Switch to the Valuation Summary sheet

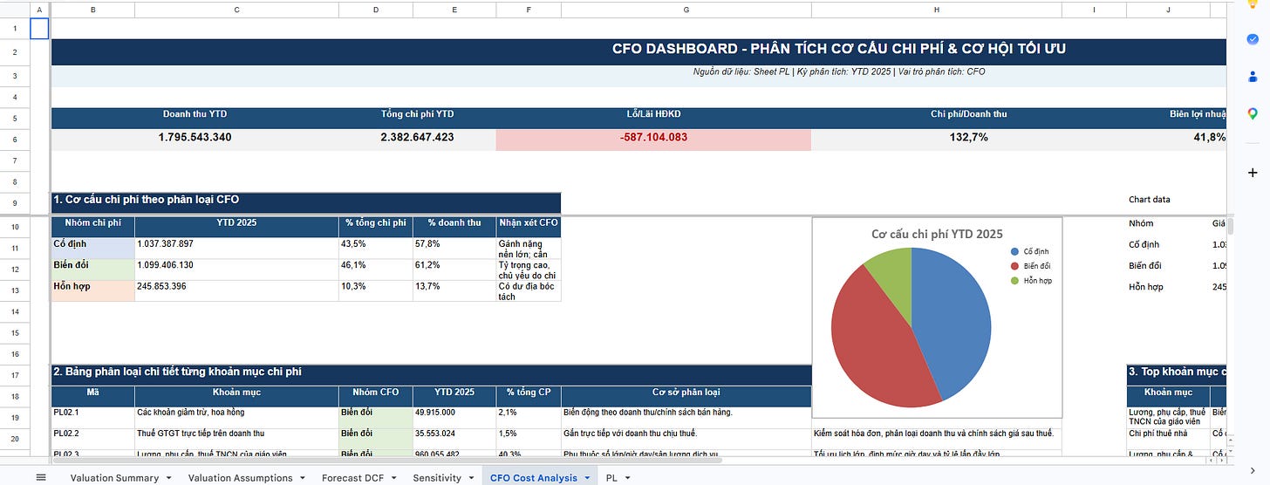click(x=114, y=478)
